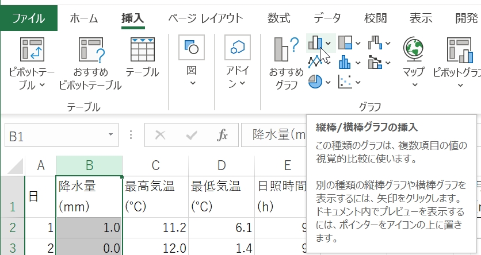Click the column/bar chart insert icon
This screenshot has height=255, width=481.
click(x=315, y=43)
